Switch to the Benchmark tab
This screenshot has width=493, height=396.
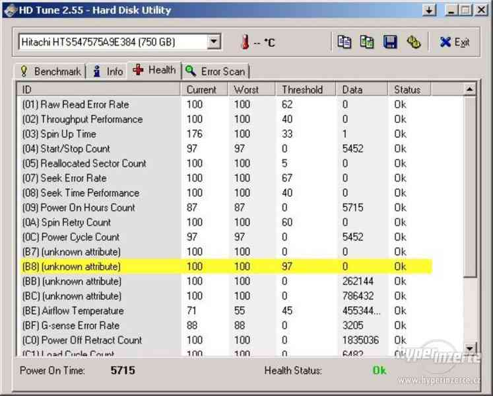tap(50, 71)
